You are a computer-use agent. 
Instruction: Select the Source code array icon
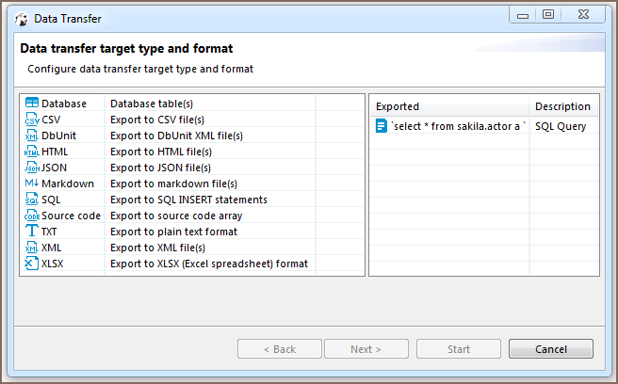[32, 216]
